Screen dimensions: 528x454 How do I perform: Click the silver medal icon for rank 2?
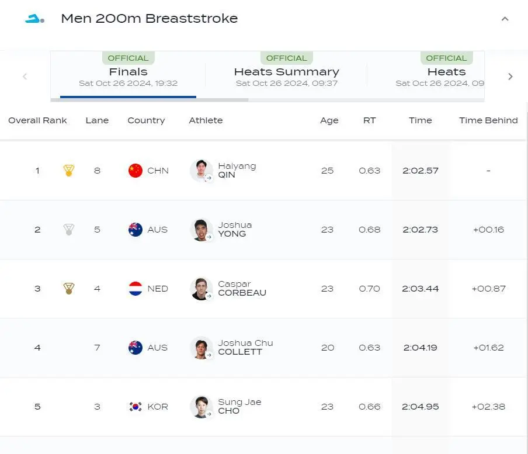pos(69,230)
